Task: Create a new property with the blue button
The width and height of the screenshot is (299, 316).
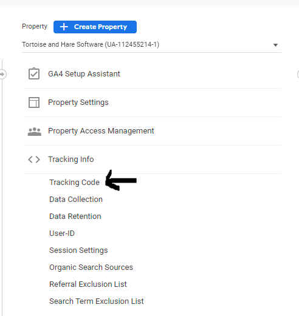Action: tap(95, 27)
